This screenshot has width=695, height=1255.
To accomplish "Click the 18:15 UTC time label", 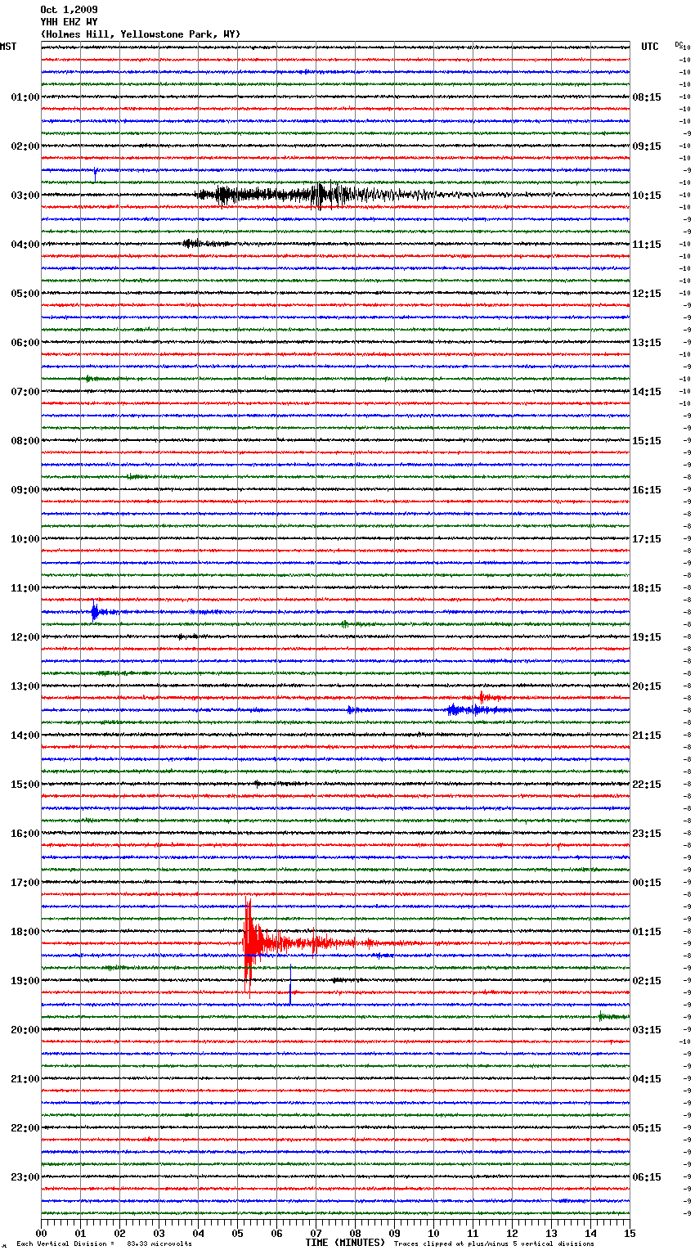I will (x=647, y=588).
